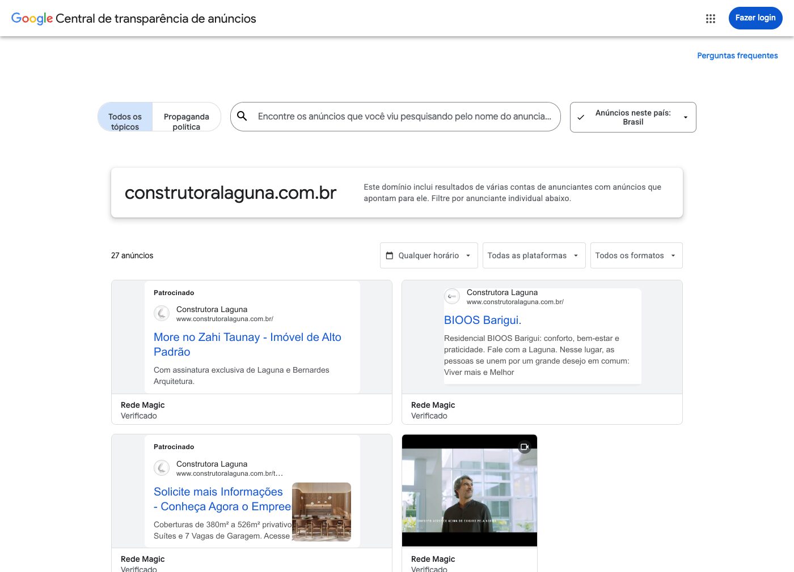Open the Solicite mais Informações ad headline
Screen dimensions: 794x572
click(222, 499)
